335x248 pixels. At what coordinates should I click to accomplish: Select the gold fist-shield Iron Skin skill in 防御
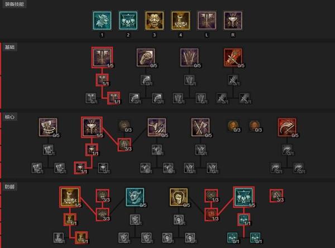(x=179, y=197)
